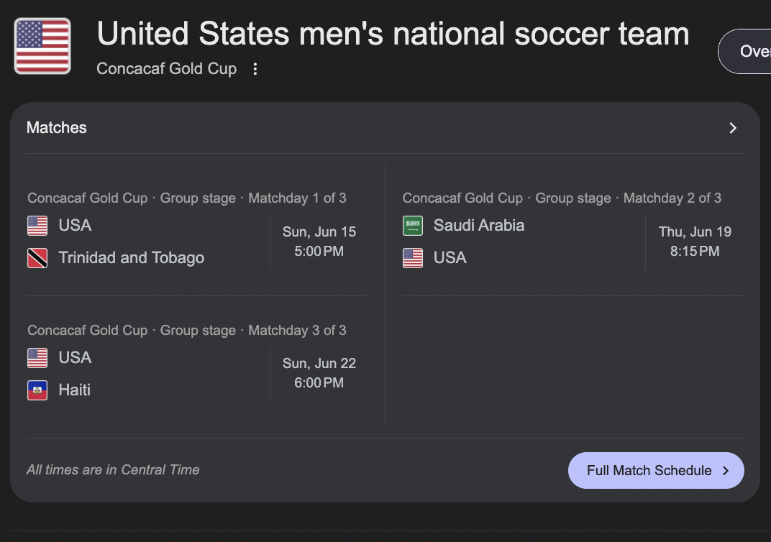Click the chevron inside Full Match Schedule
Screen dimensions: 771x542
click(726, 471)
